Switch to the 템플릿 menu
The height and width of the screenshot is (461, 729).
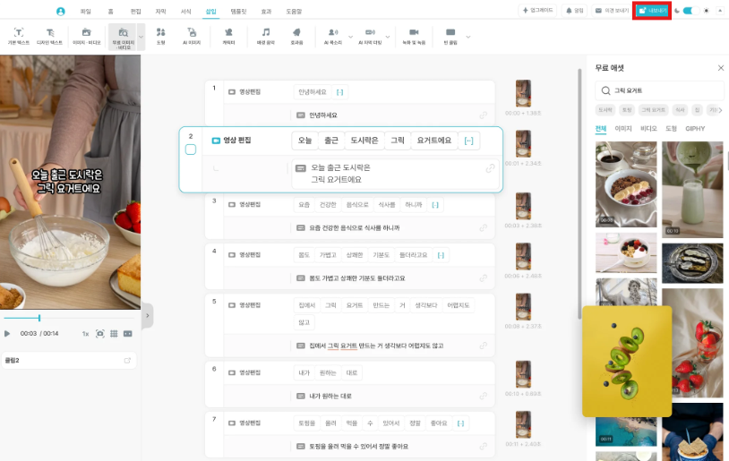click(238, 11)
